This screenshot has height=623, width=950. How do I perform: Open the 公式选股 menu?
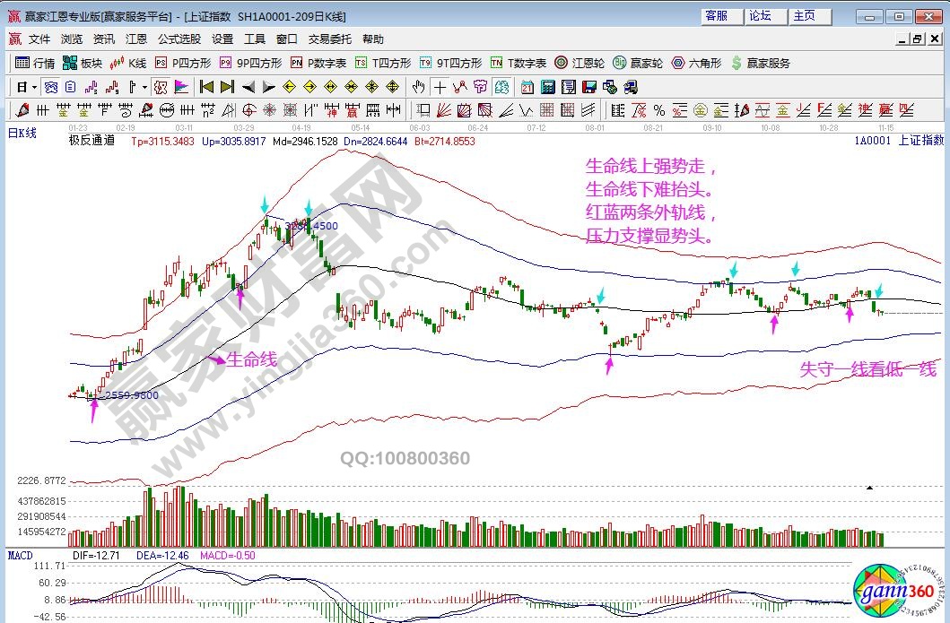pyautogui.click(x=179, y=39)
